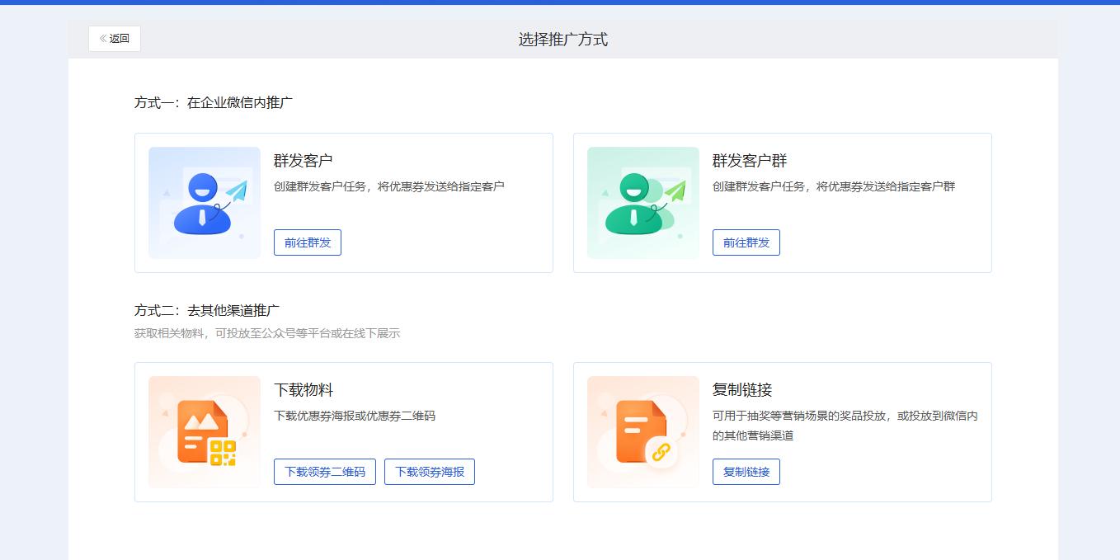
Task: Click the blue 群发客户 illustration icon
Action: (x=205, y=203)
